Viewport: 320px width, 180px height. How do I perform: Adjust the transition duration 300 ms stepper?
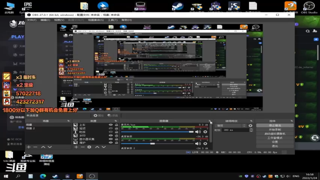[x=251, y=130]
